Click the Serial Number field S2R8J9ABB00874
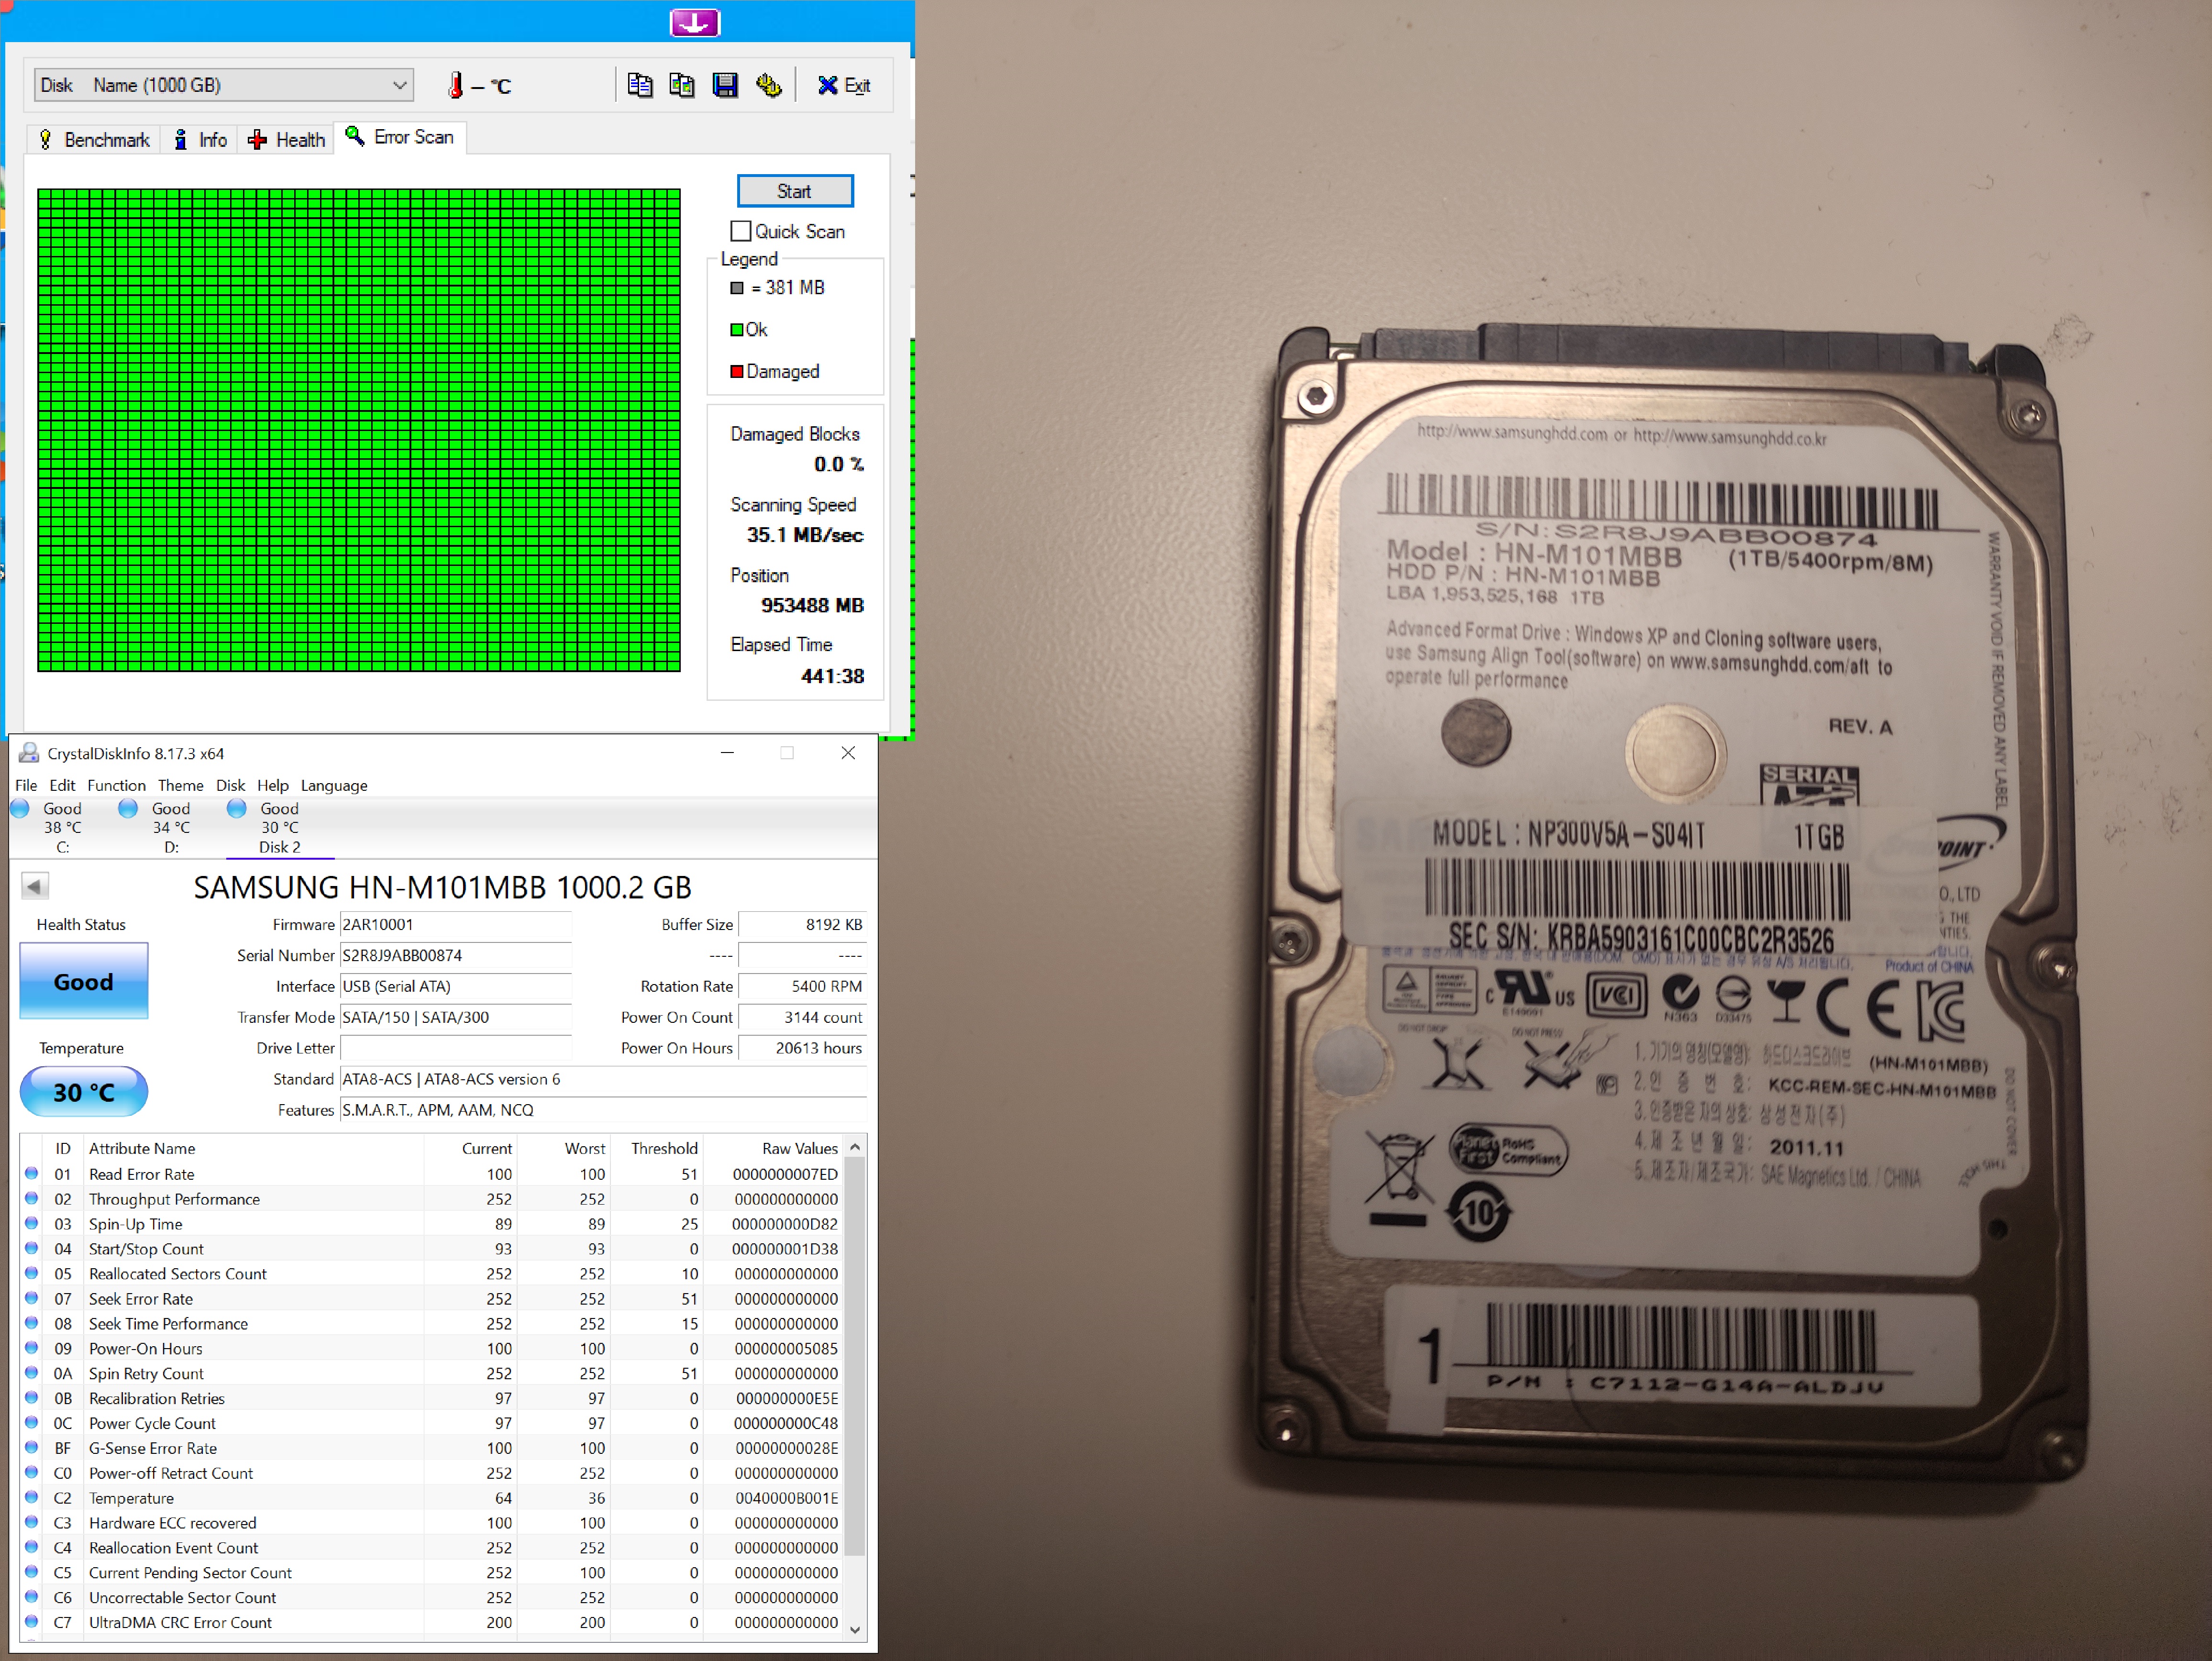2212x1661 pixels. 456,956
